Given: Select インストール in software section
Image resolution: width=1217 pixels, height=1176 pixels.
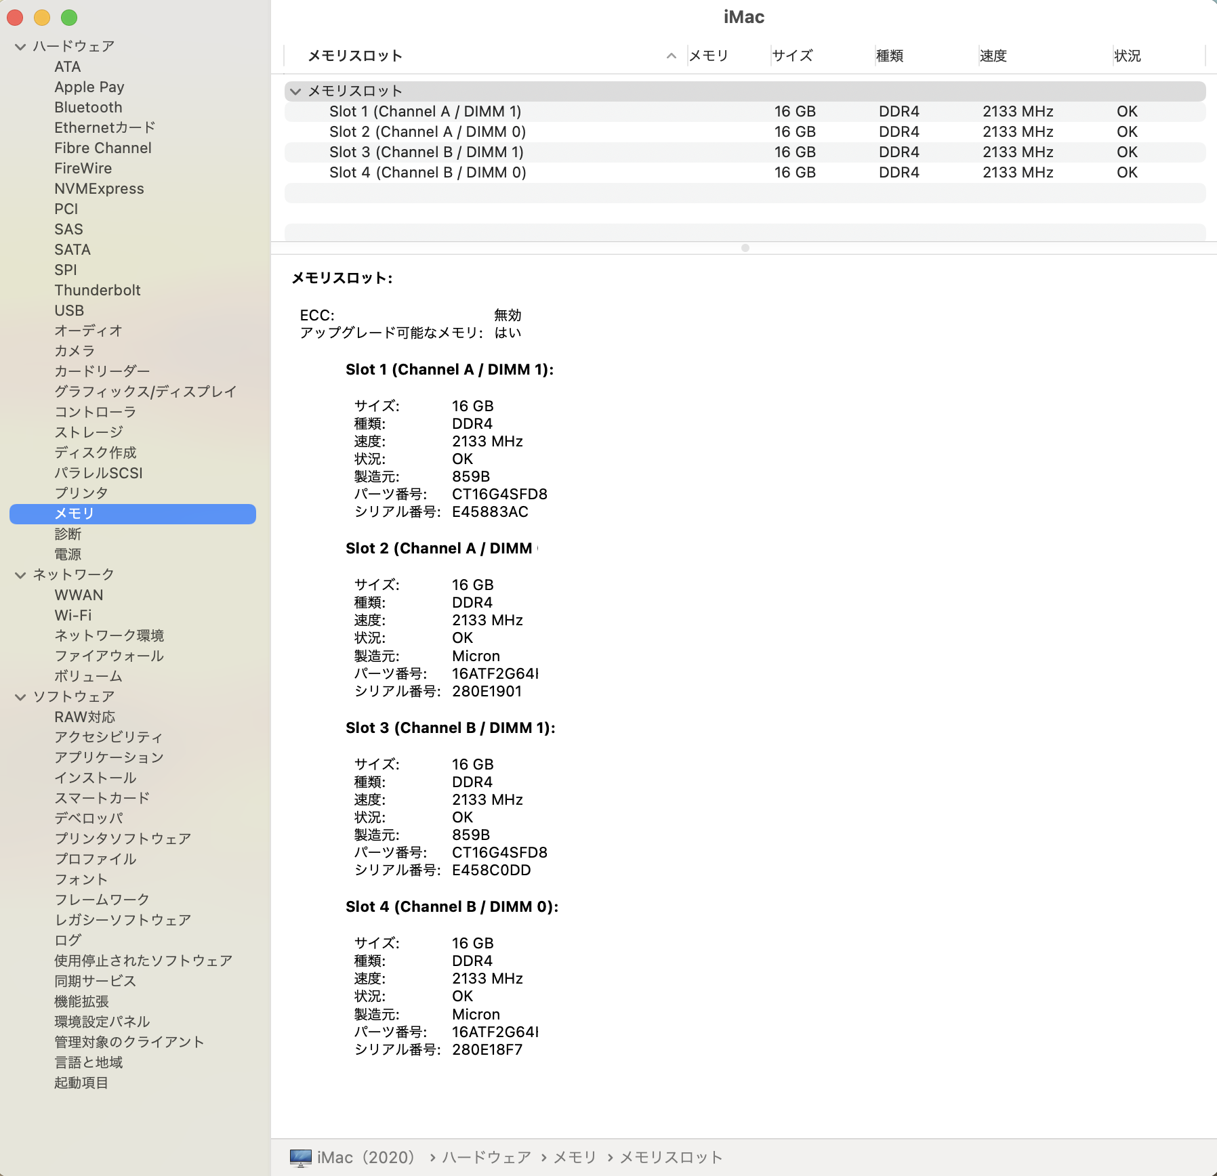Looking at the screenshot, I should coord(96,778).
